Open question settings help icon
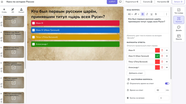The width and height of the screenshot is (186, 104). point(129,79)
